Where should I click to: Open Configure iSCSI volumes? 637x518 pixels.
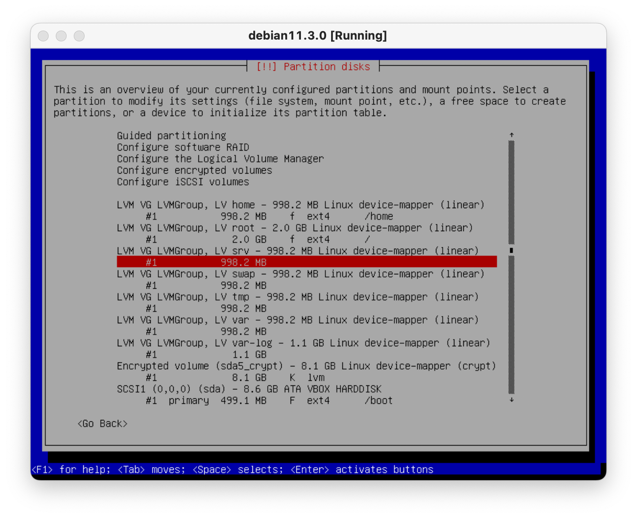click(183, 182)
